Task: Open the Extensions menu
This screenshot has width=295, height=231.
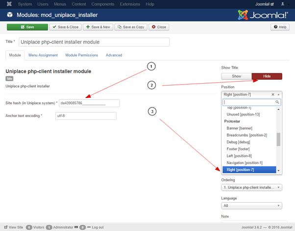Action: 130,4
